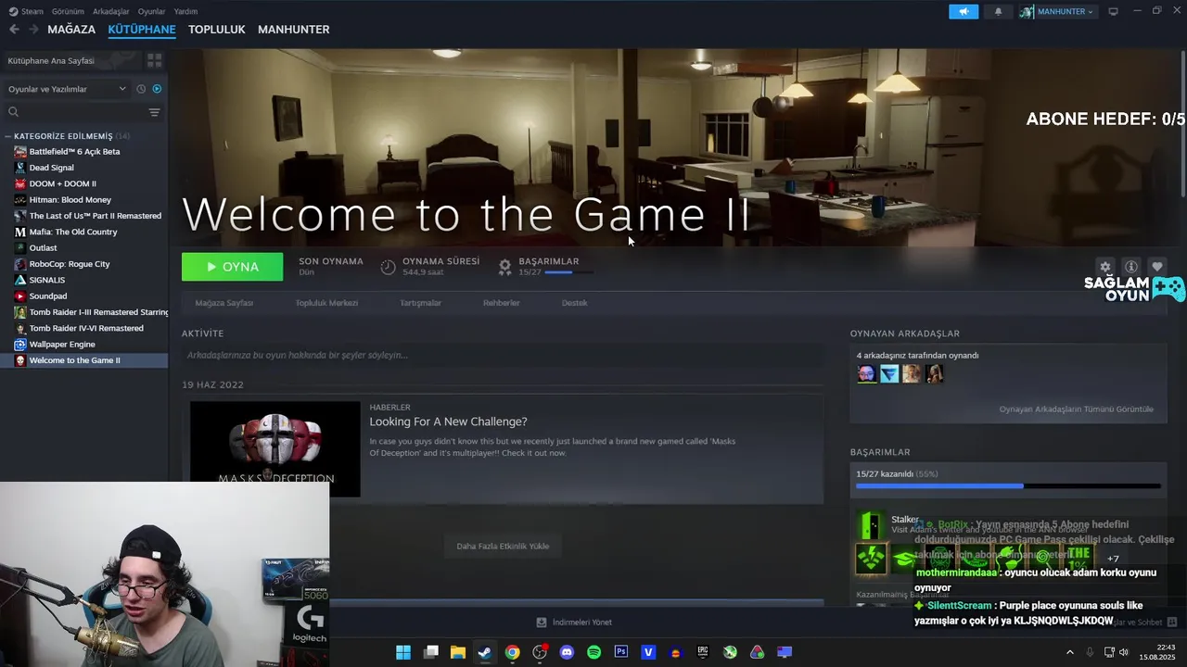Click Oynayan Arkadaşların Tümünü Görüntüle
The image size is (1187, 667).
click(x=1076, y=409)
